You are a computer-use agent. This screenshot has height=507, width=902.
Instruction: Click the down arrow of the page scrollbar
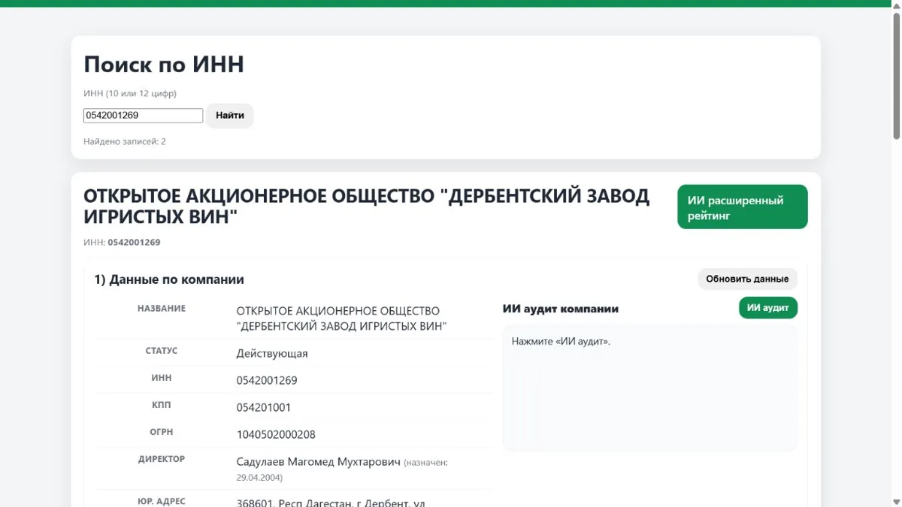click(896, 502)
